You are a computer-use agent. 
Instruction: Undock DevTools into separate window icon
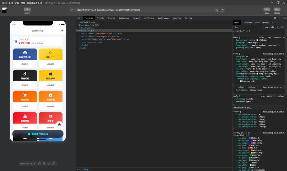click(284, 18)
